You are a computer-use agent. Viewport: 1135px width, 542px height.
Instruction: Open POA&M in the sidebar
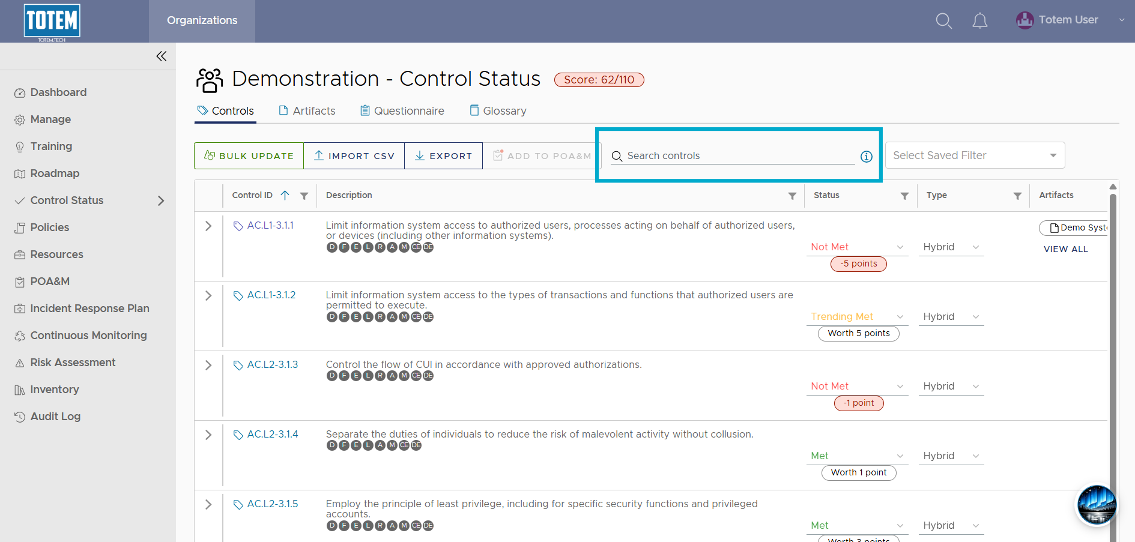pos(50,282)
